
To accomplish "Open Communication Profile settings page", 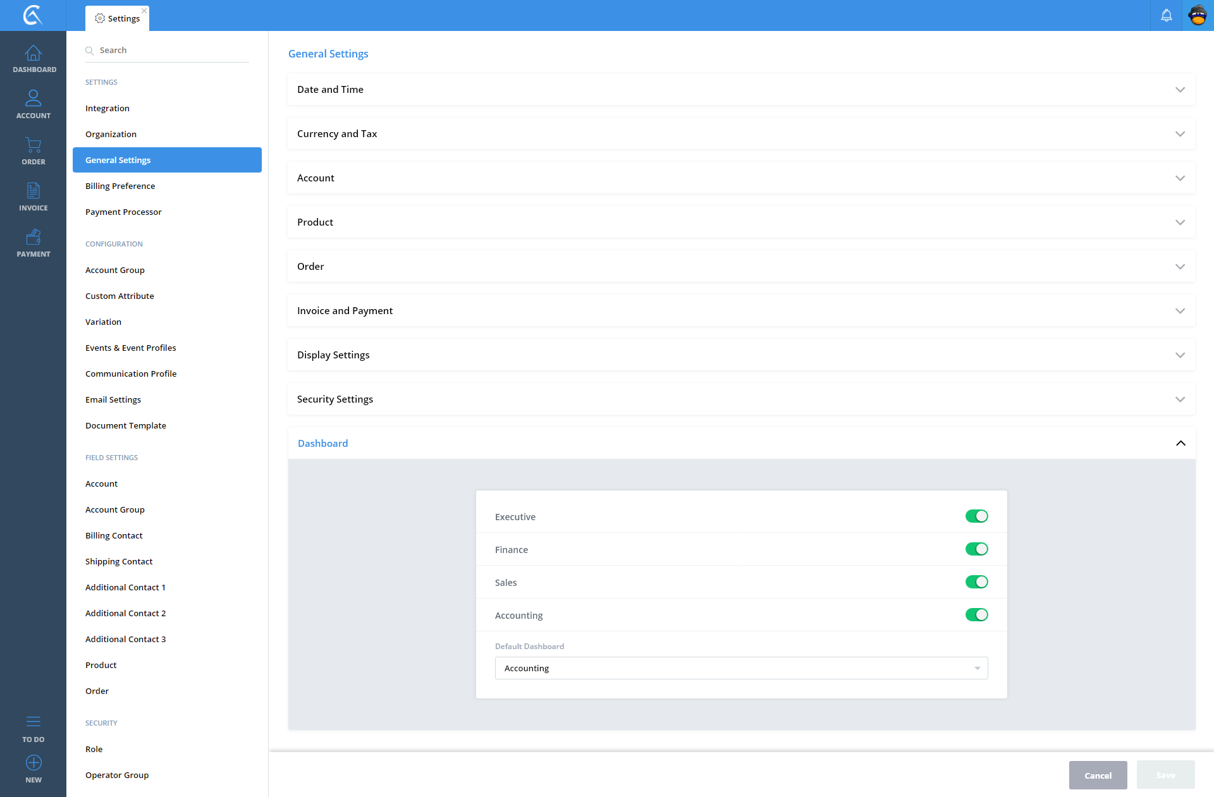I will (131, 374).
